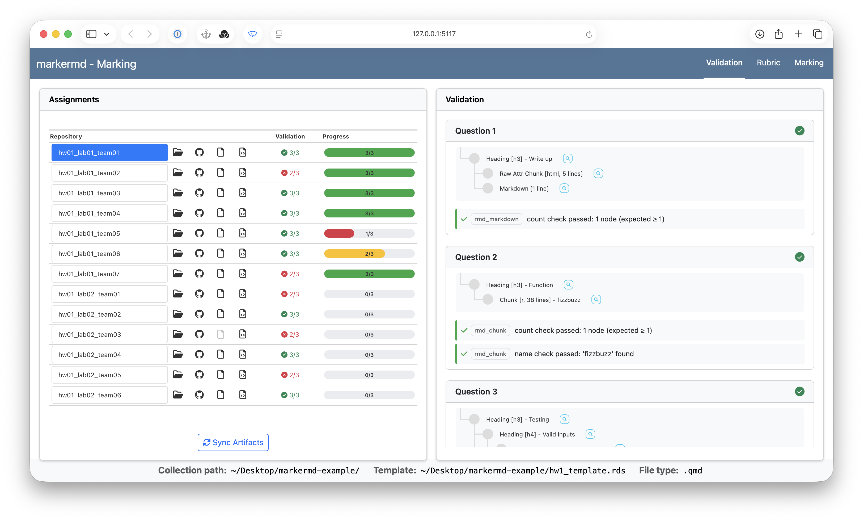Click Safari reader page icon
This screenshot has width=863, height=521.
tap(279, 34)
